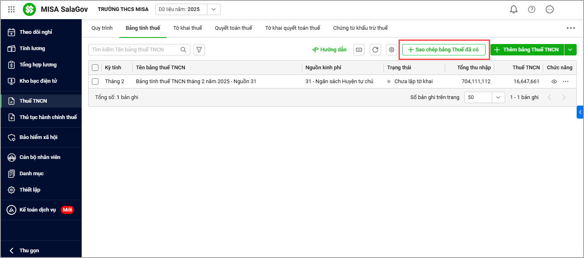Open the help question mark icon
The image size is (584, 258).
tap(532, 9)
